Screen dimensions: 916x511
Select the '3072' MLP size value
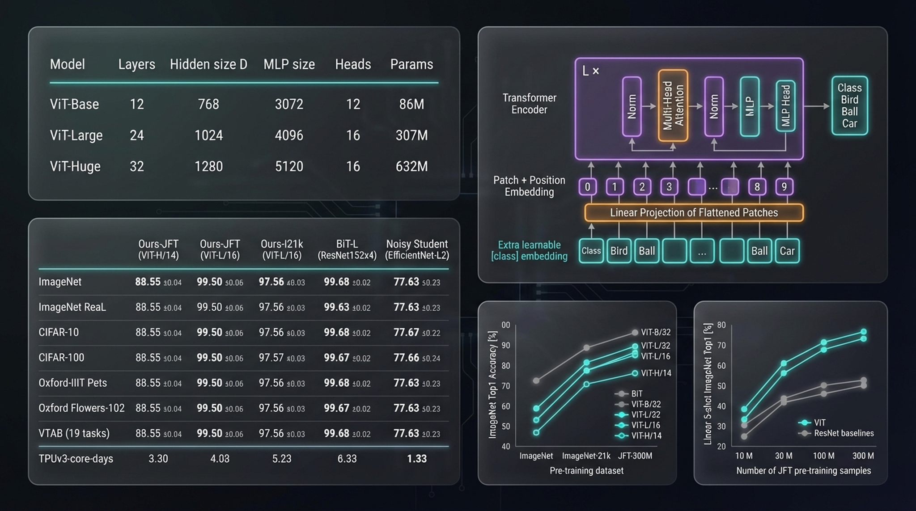click(x=289, y=104)
